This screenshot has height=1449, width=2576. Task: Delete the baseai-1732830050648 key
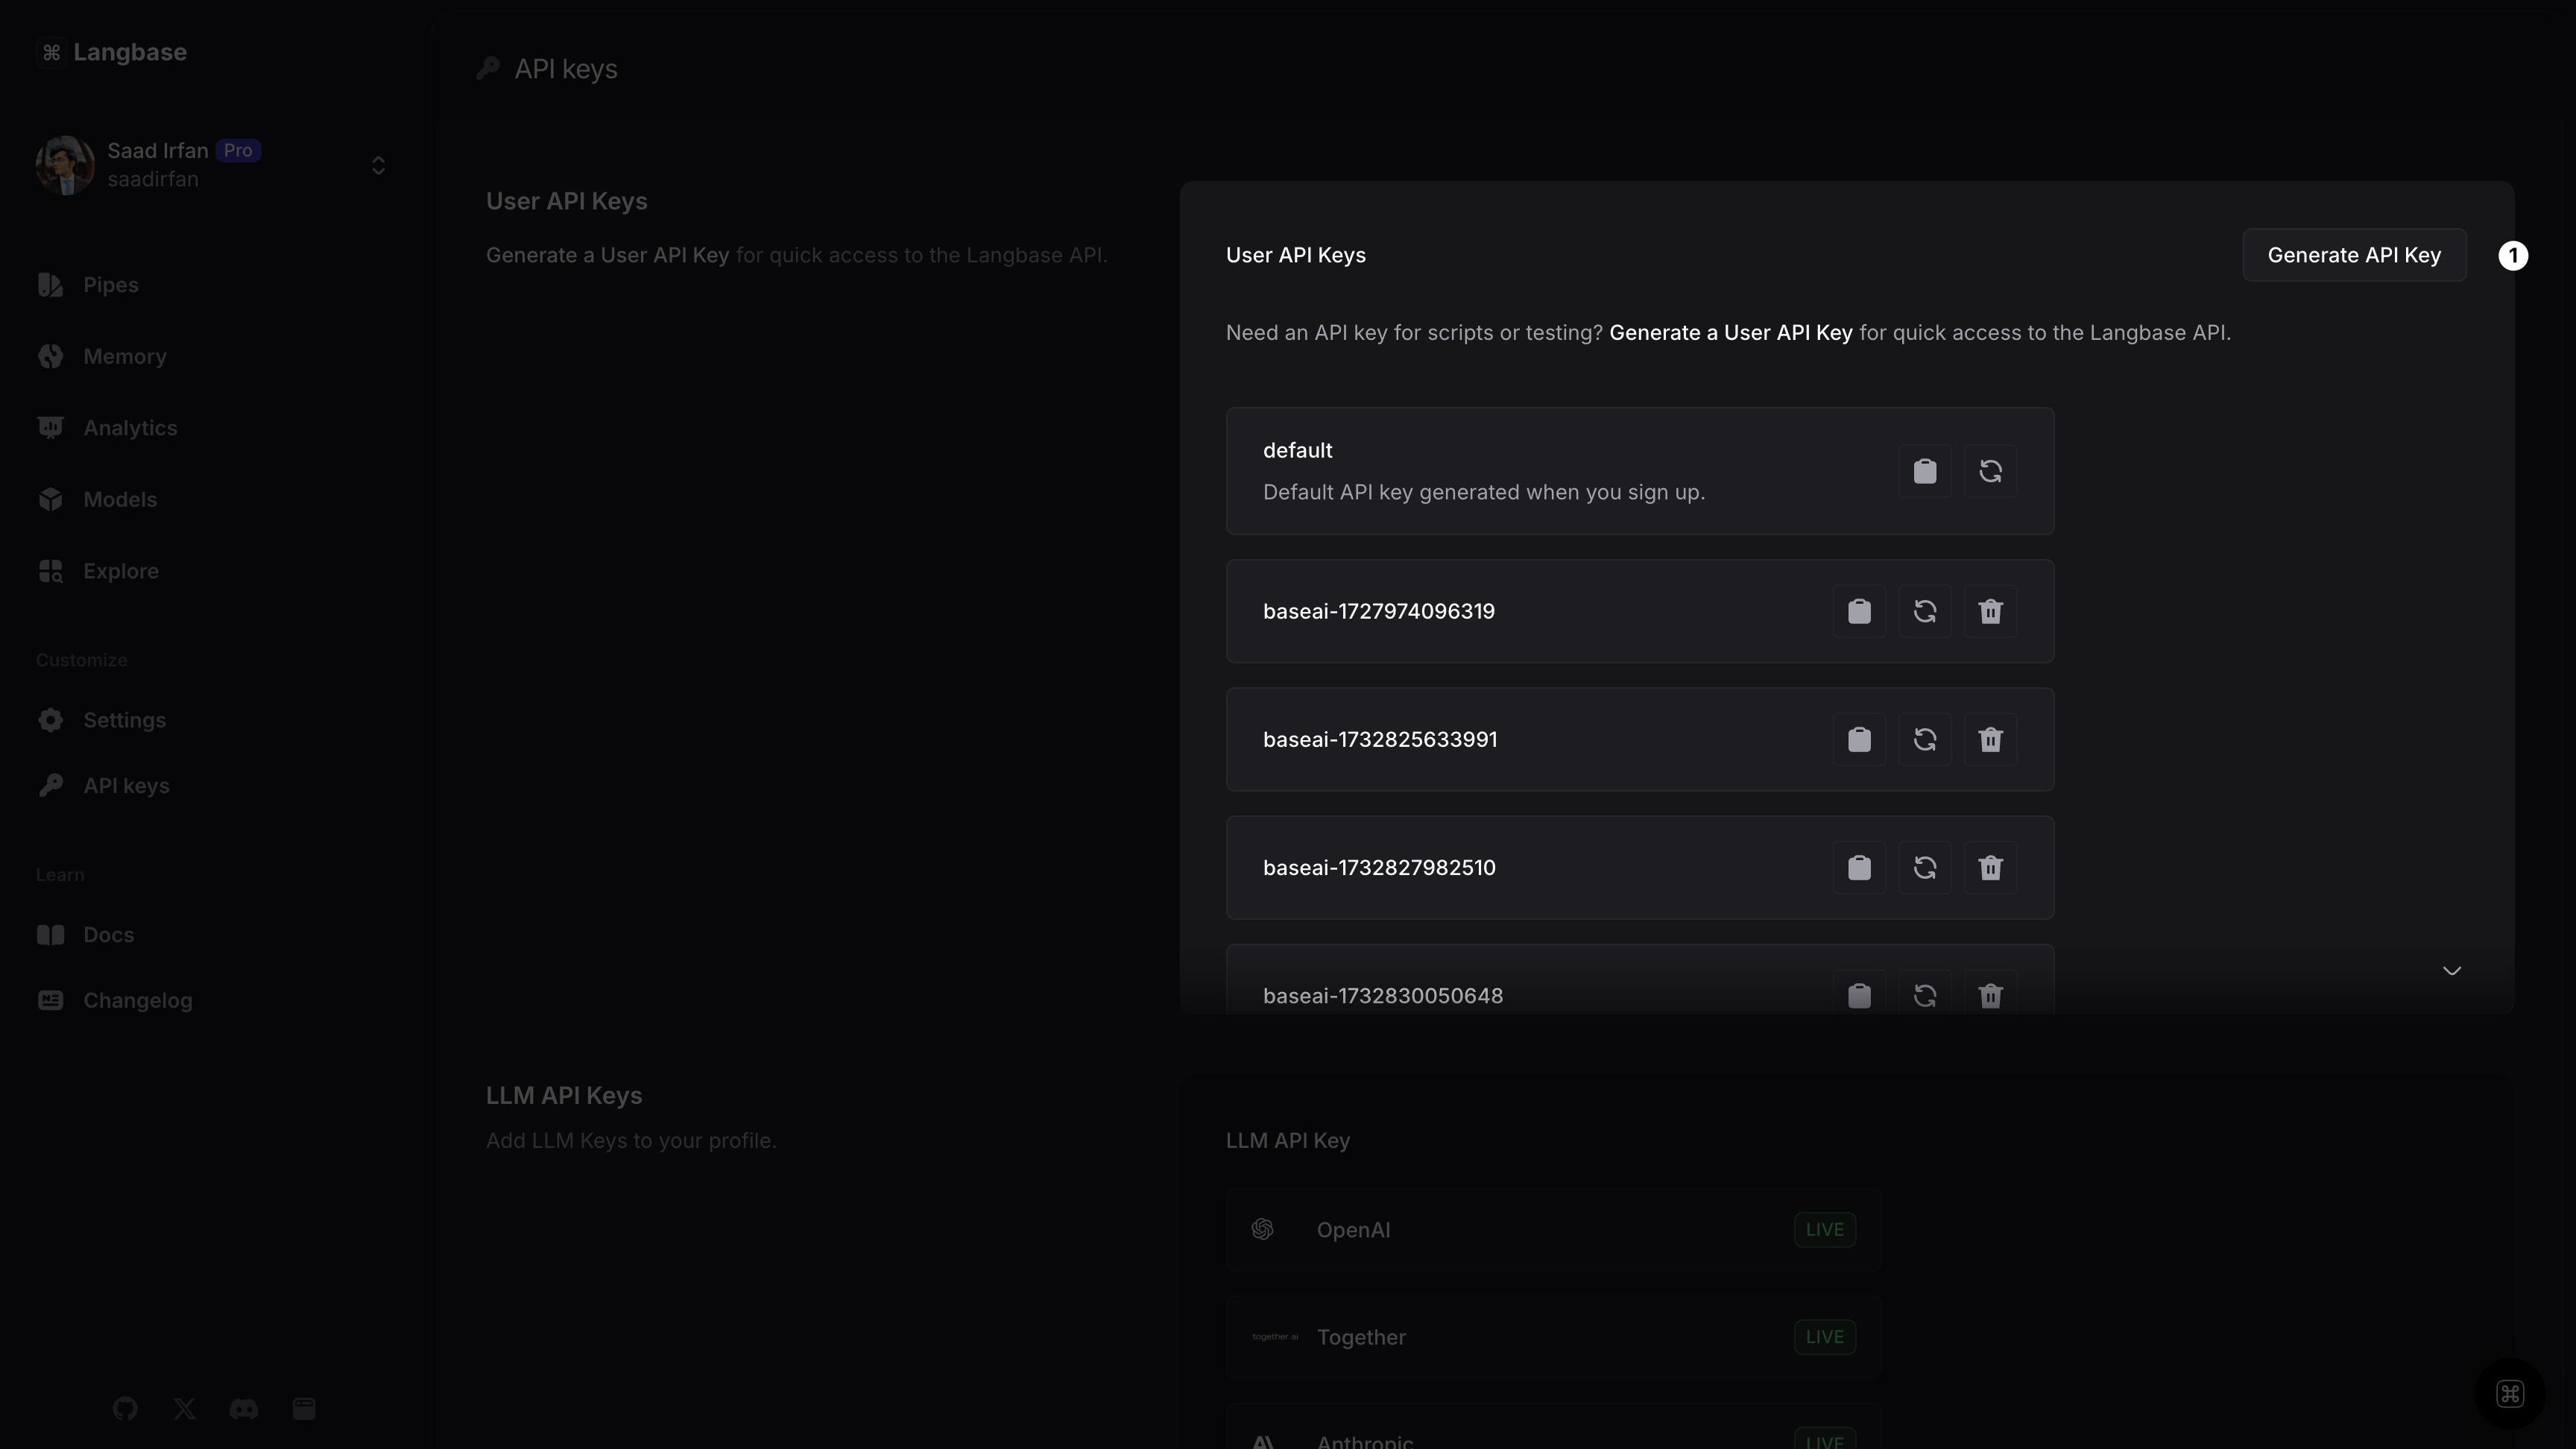(x=1990, y=995)
